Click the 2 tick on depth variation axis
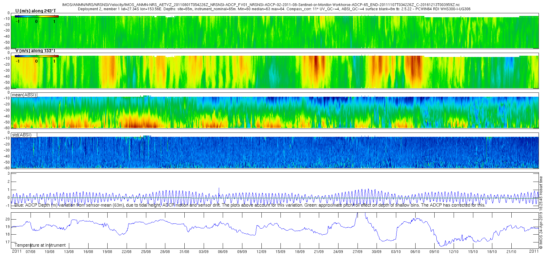Image resolution: width=544 pixels, height=256 pixels. (x=9, y=182)
